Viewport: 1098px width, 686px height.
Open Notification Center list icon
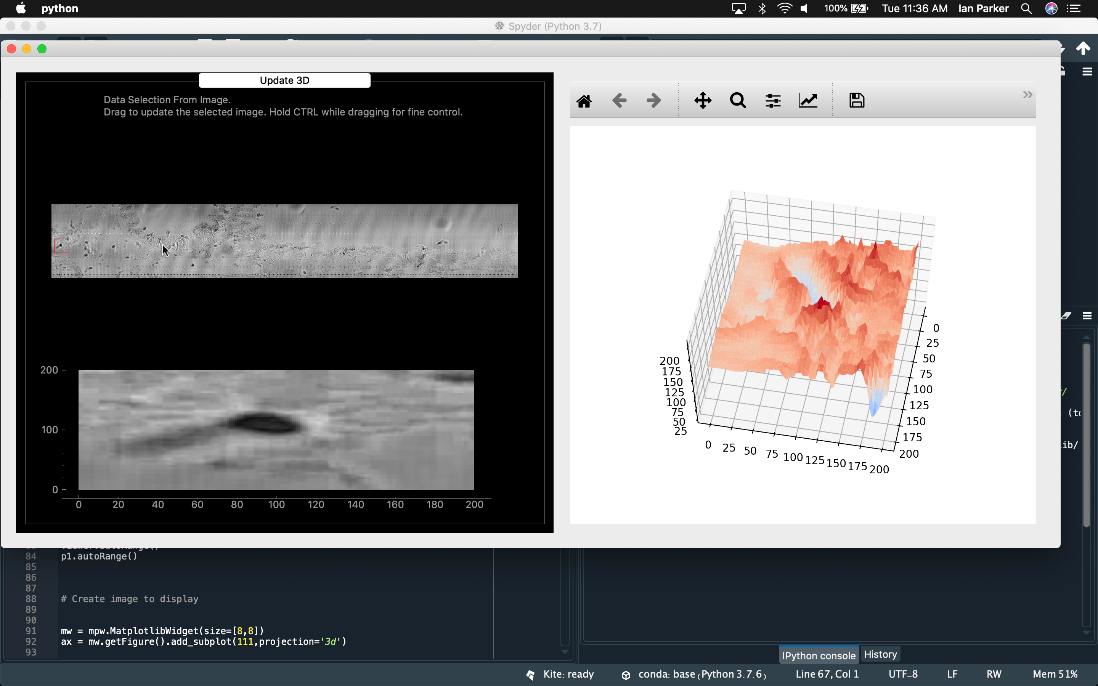pyautogui.click(x=1073, y=9)
